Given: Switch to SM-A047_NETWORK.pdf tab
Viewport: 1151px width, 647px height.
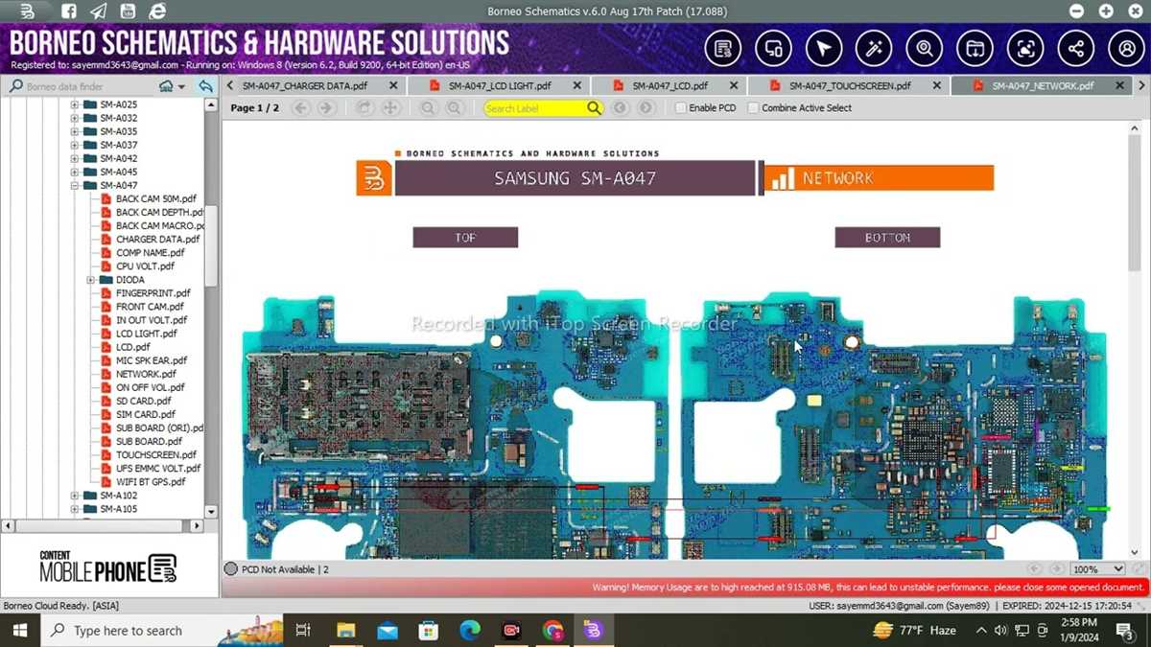Looking at the screenshot, I should coord(1043,85).
